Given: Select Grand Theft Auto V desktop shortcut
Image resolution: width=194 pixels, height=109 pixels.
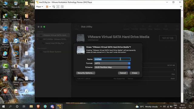Looking at the screenshot, I should (16, 18).
